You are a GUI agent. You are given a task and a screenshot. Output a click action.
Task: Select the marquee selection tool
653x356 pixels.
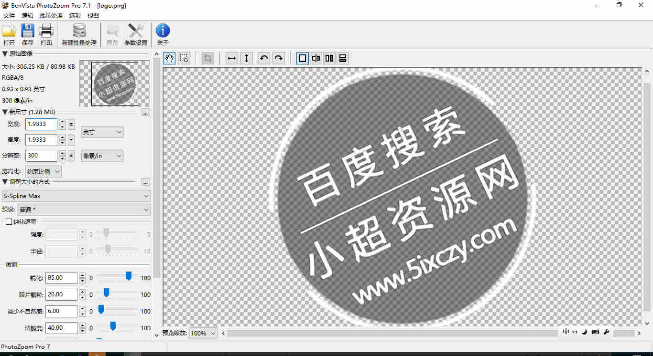point(184,58)
